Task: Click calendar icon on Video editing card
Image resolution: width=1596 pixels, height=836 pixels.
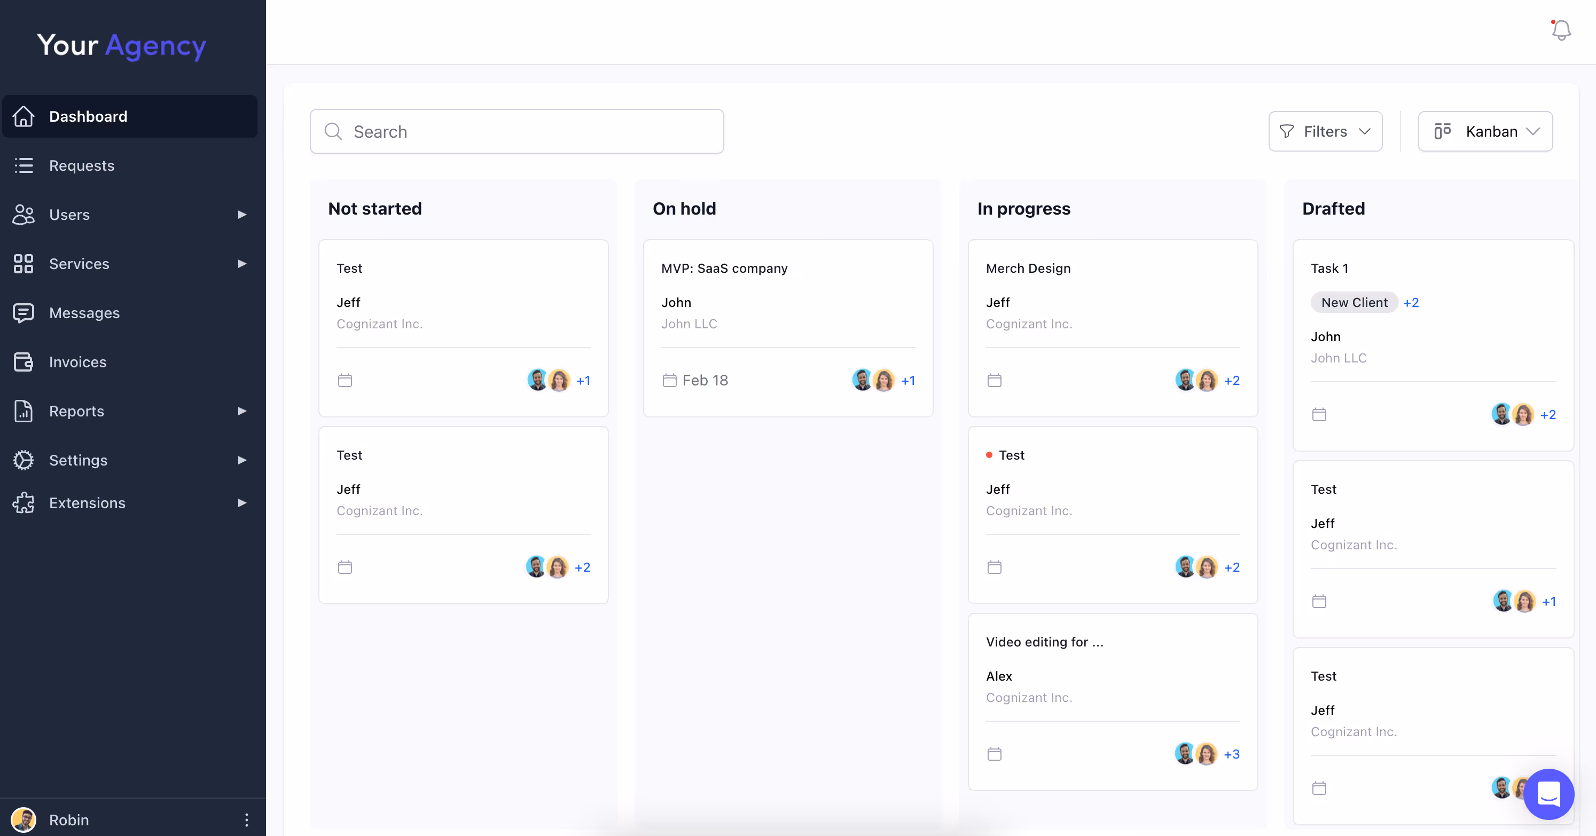Action: point(994,754)
